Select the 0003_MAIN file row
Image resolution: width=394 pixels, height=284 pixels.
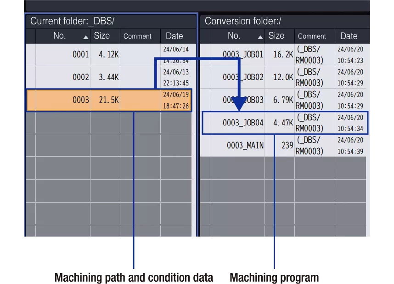click(x=245, y=145)
